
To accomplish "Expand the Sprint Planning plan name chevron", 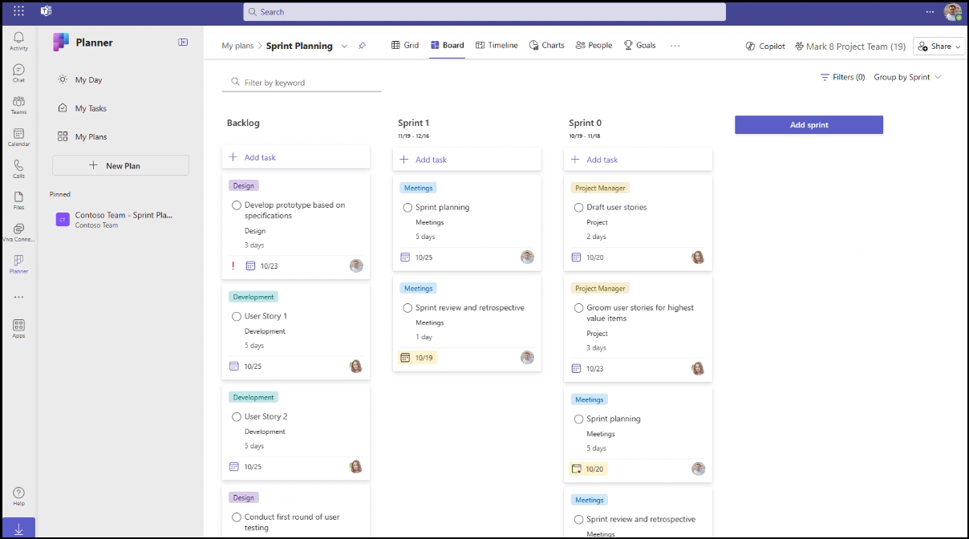I will click(345, 46).
